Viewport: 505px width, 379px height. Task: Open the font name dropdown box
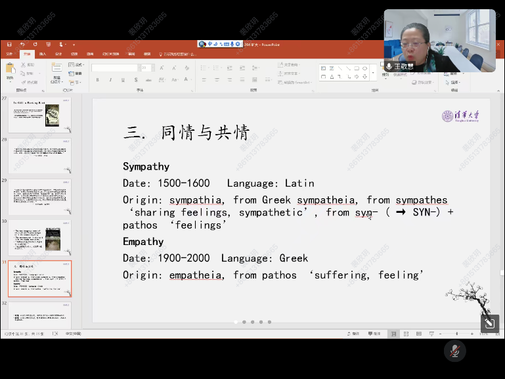(x=114, y=68)
